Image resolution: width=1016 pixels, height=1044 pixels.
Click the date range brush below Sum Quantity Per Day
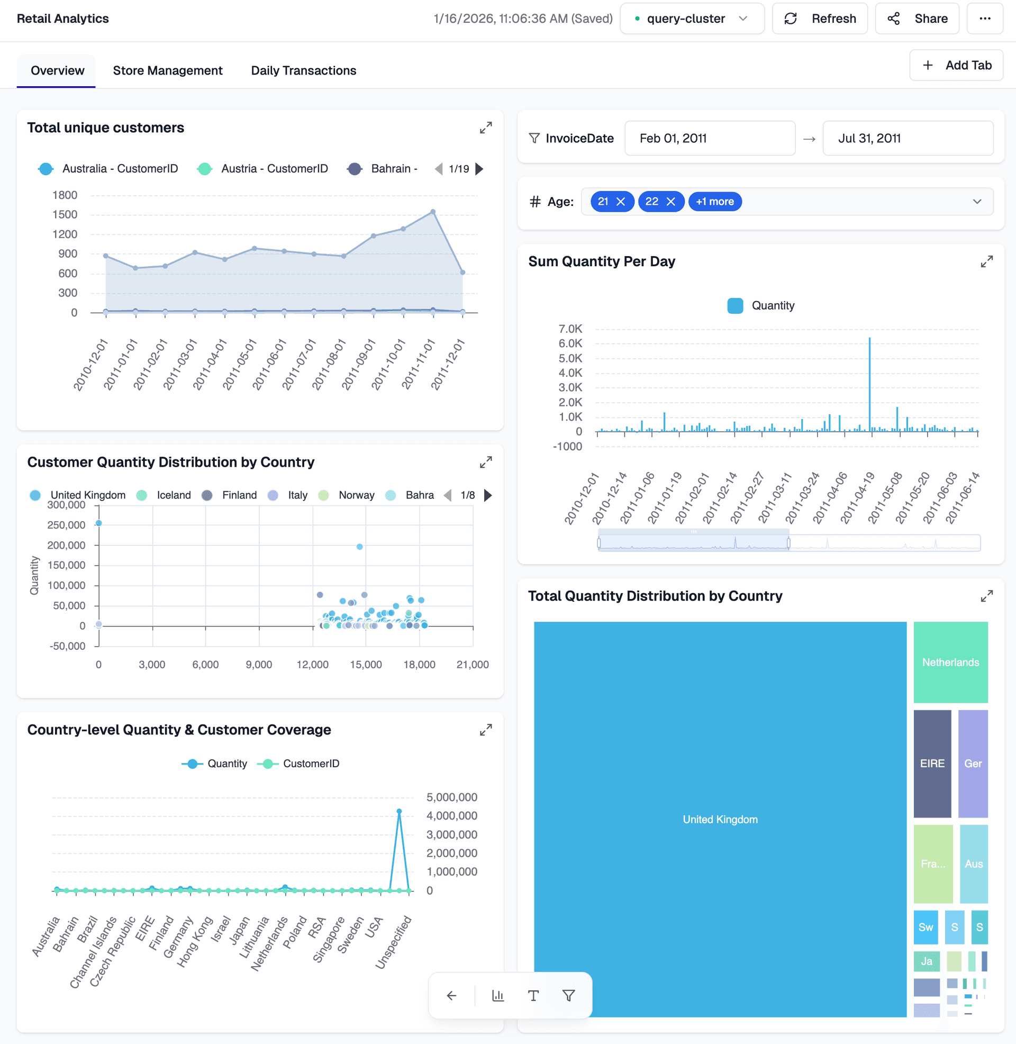pyautogui.click(x=694, y=542)
